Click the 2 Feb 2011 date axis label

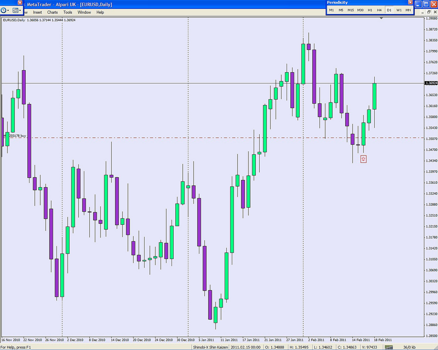pyautogui.click(x=316, y=340)
